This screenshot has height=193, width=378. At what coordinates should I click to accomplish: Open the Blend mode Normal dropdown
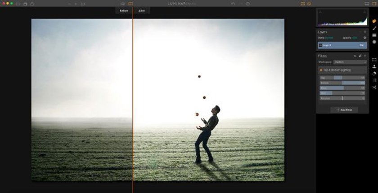328,38
